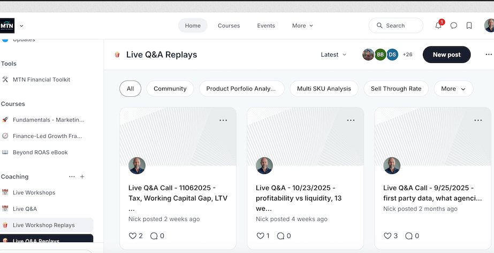Image resolution: width=494 pixels, height=253 pixels.
Task: Like the 11062025 Q&A Call post
Action: click(133, 236)
